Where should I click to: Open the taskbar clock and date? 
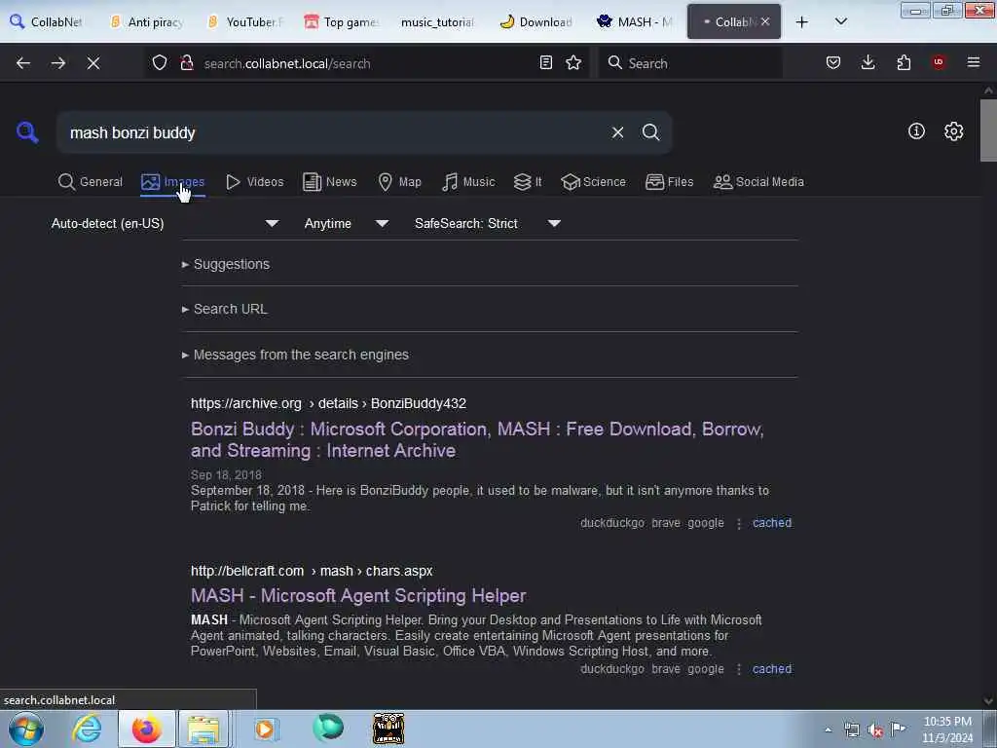tap(946, 729)
